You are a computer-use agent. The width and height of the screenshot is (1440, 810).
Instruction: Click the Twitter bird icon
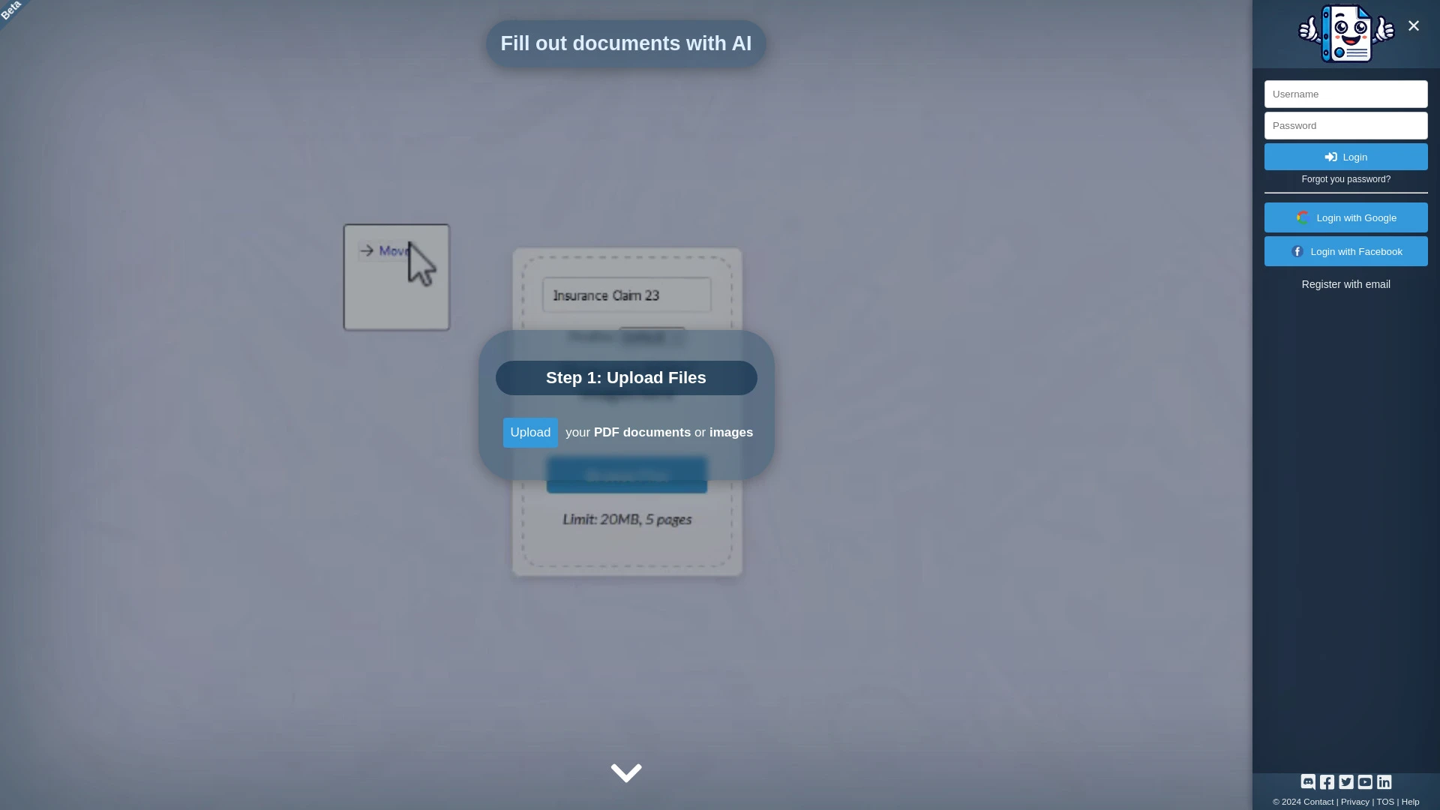coord(1346,782)
